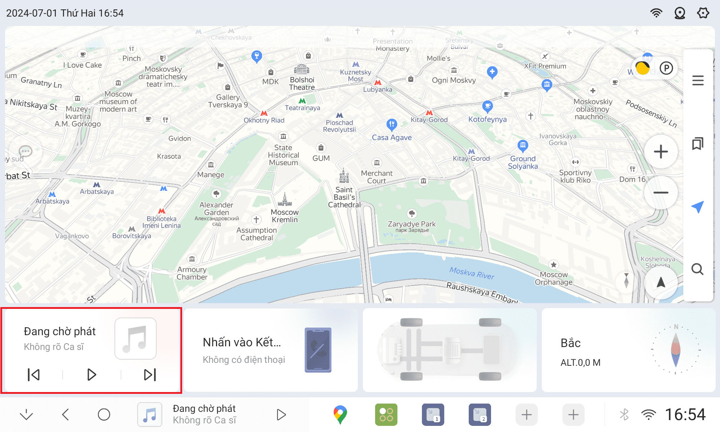Image resolution: width=720 pixels, height=432 pixels.
Task: Skip to previous track
Action: coord(34,375)
